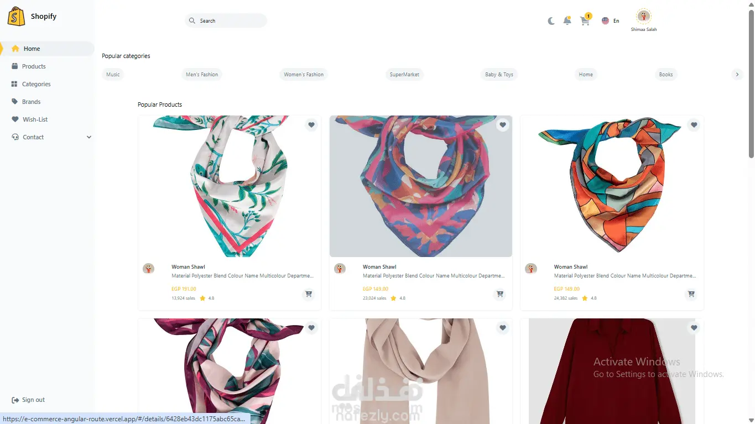Screen dimensions: 755x424
Task: Click the Shopify logo in the sidebar
Action: tap(17, 17)
